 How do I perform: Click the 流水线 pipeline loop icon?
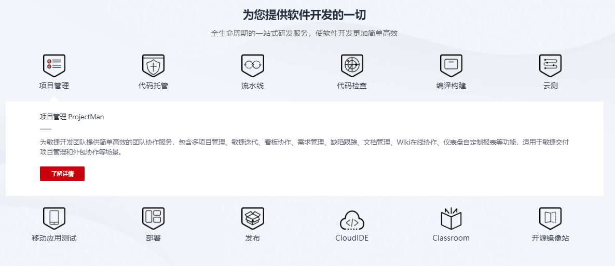[x=253, y=65]
